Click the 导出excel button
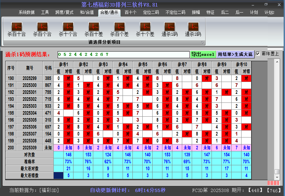 203,54
